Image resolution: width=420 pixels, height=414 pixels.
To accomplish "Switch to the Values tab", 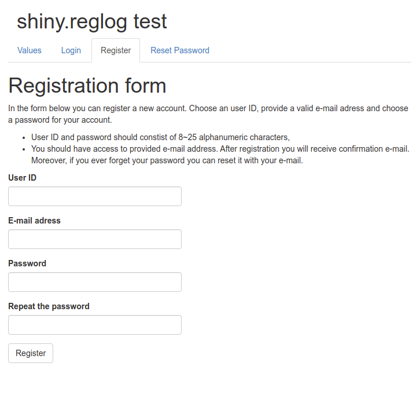I will (x=29, y=50).
